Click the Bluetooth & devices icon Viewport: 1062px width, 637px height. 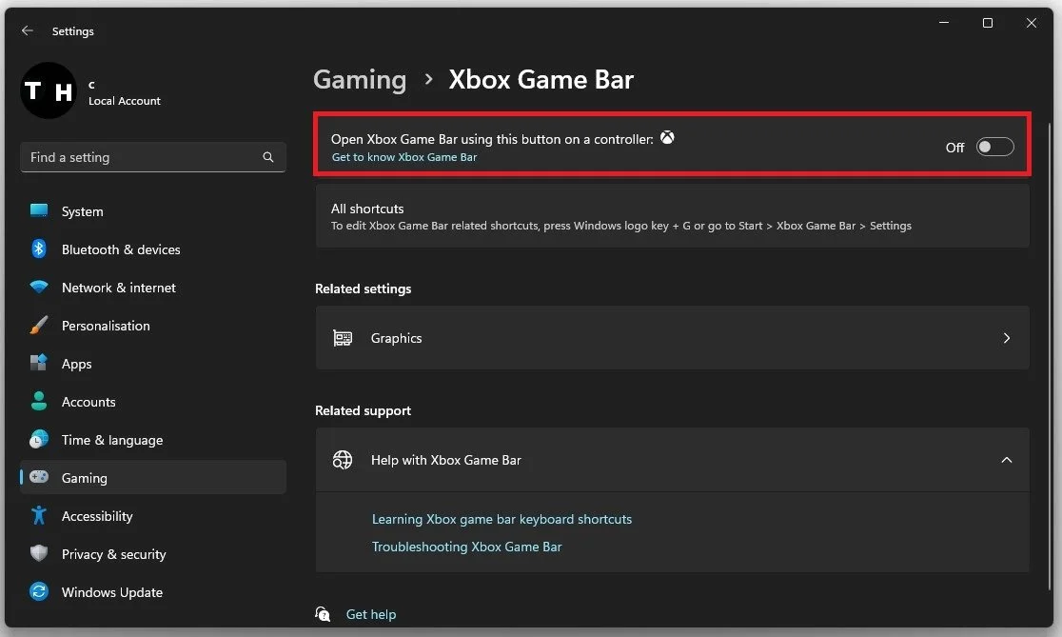[39, 249]
